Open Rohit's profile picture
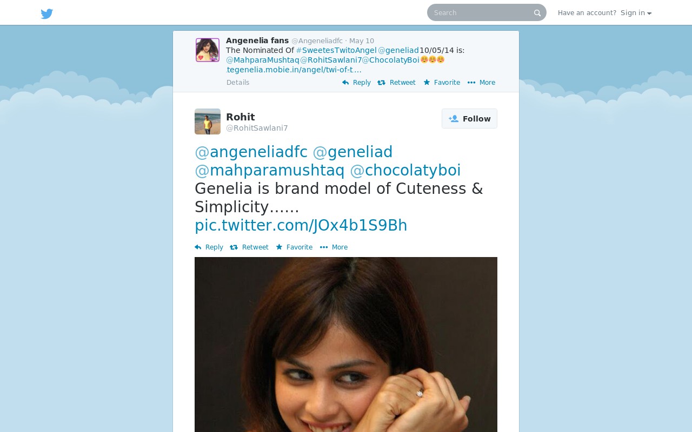Image resolution: width=692 pixels, height=432 pixels. (x=208, y=122)
